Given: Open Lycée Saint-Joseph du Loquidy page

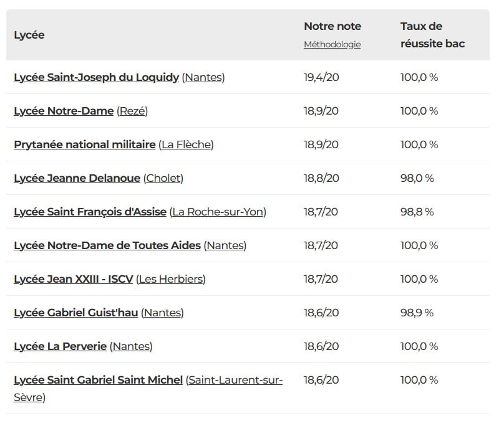Looking at the screenshot, I should tap(96, 77).
